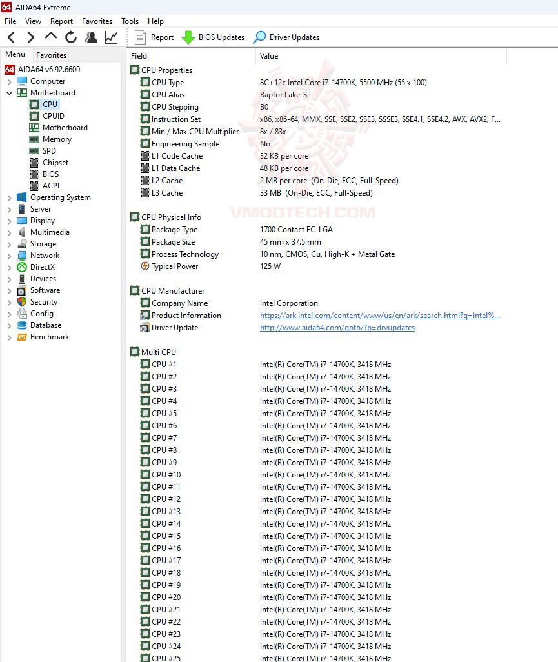Screen dimensions: 558x662
Task: Open BIOS Updates from the toolbar
Action: click(213, 37)
